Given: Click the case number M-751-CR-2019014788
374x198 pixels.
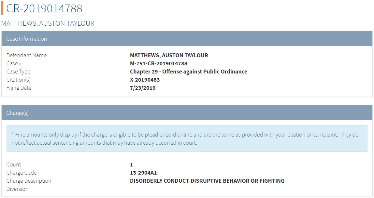Looking at the screenshot, I should [158, 63].
